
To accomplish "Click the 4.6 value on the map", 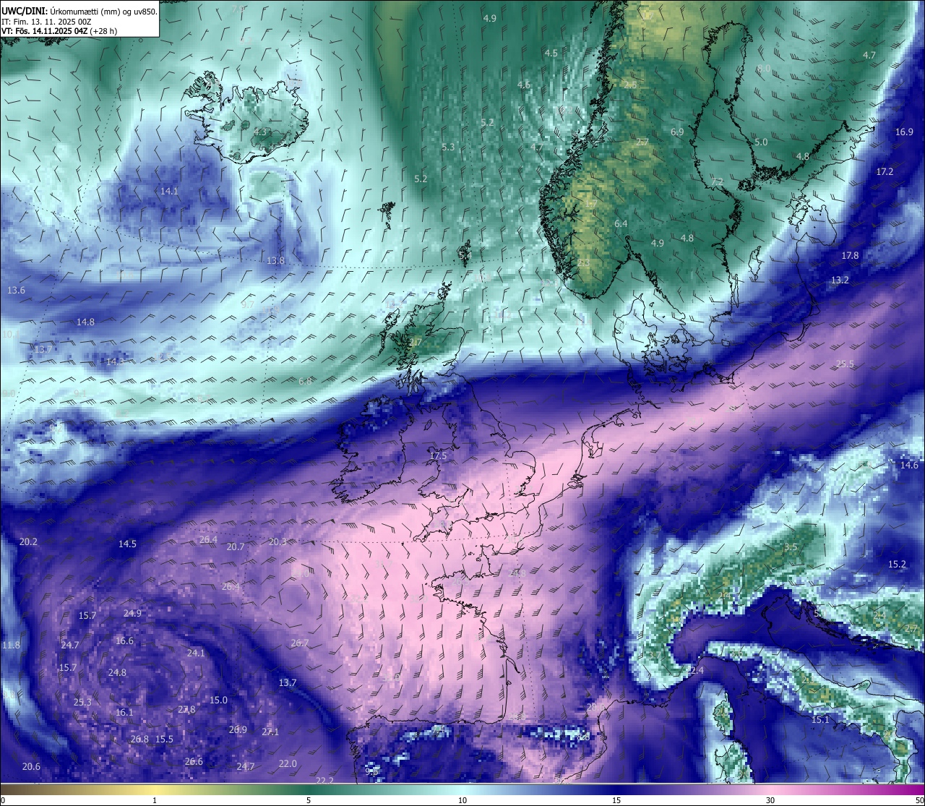I will click(524, 85).
